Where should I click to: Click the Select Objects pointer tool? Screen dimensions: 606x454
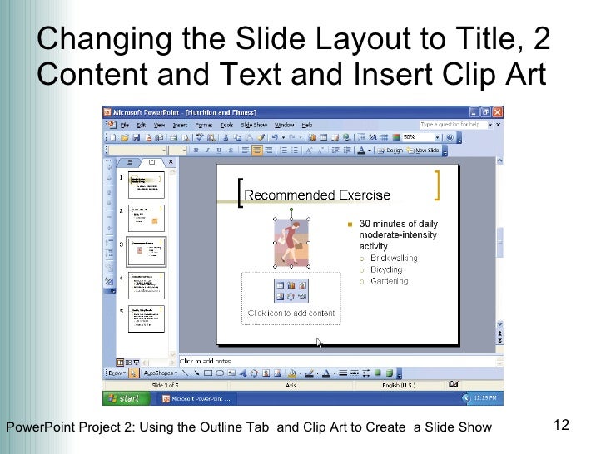click(x=133, y=373)
